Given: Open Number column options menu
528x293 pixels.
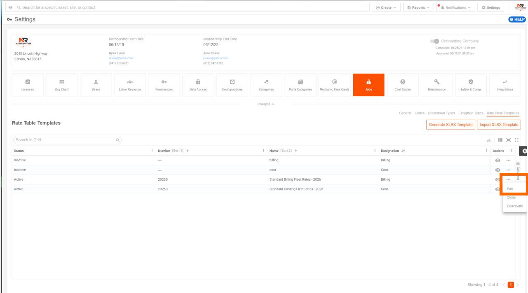Looking at the screenshot, I should [x=263, y=151].
